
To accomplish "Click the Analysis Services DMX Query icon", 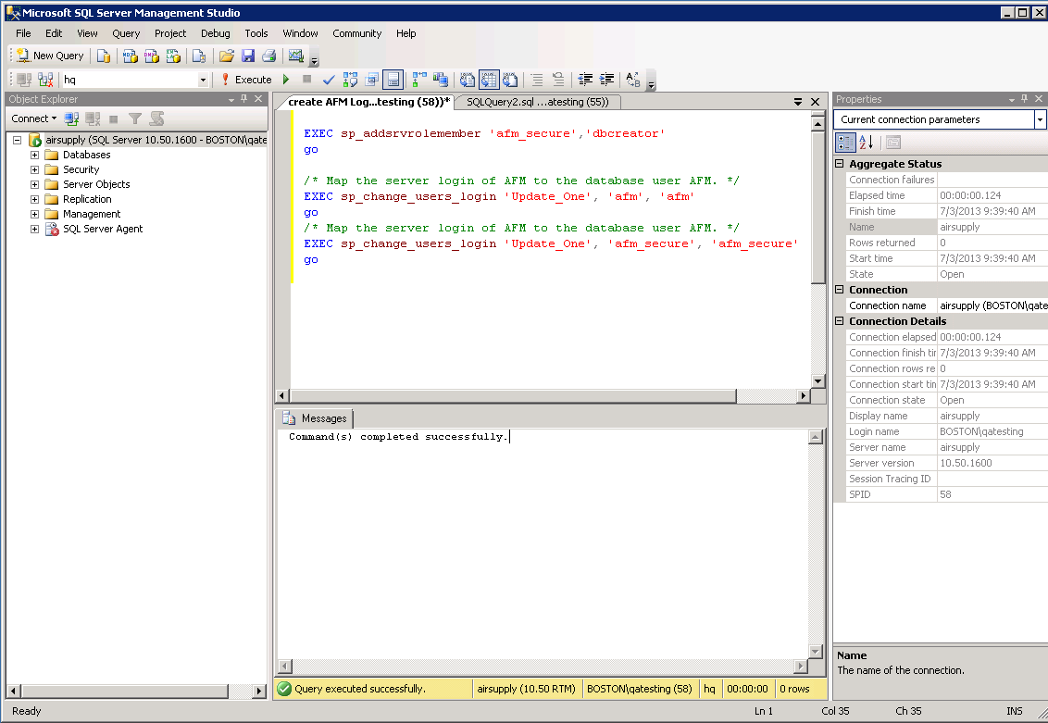I will coord(152,56).
